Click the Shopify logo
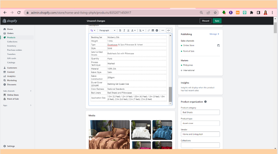 10,21
